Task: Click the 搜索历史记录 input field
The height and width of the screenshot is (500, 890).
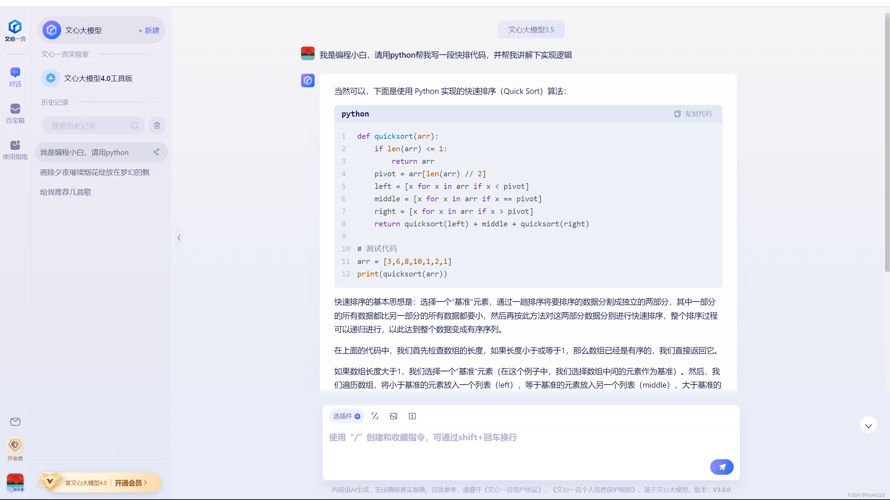Action: tap(93, 126)
